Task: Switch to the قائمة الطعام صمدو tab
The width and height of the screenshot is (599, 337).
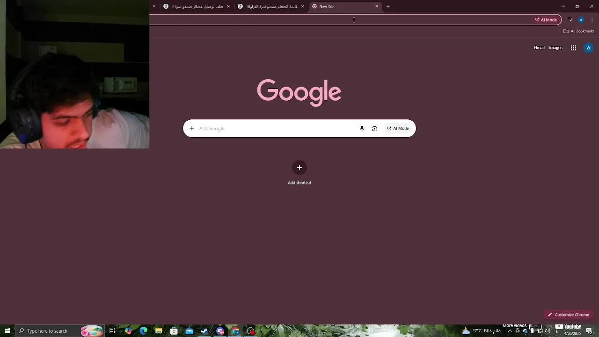Action: pos(271,7)
